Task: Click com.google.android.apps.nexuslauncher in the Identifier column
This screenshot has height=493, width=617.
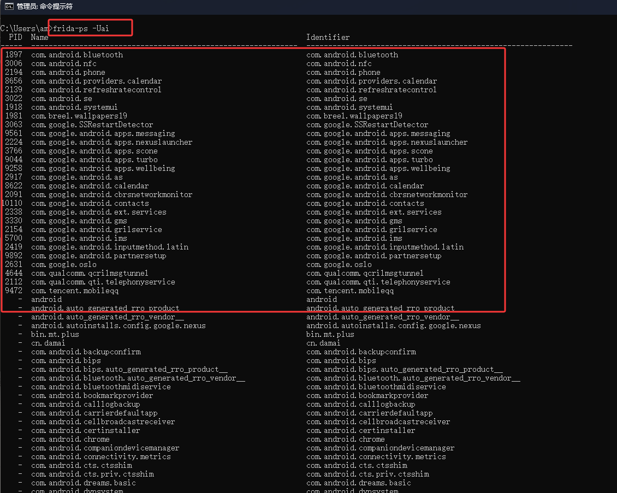Action: tap(387, 142)
